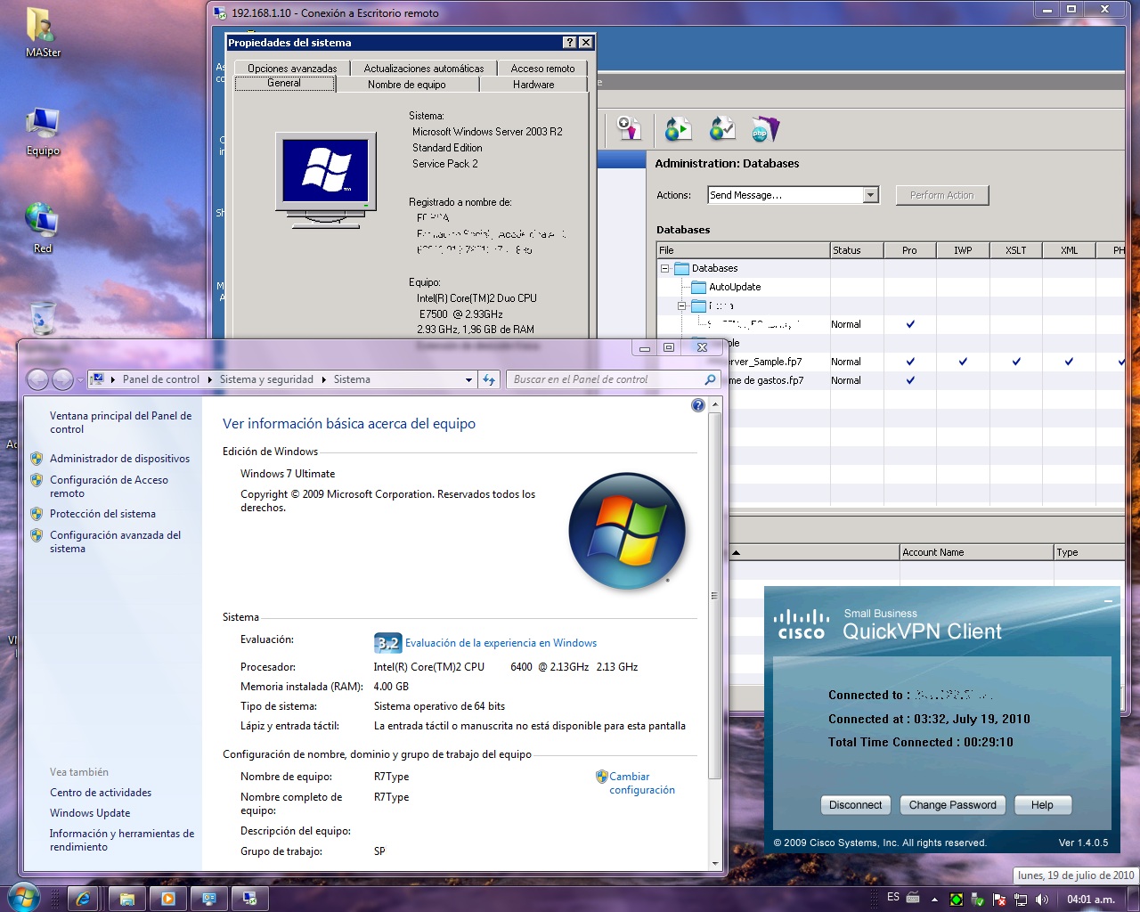Image resolution: width=1140 pixels, height=912 pixels.
Task: Open the network connection tray icon
Action: point(1021,900)
